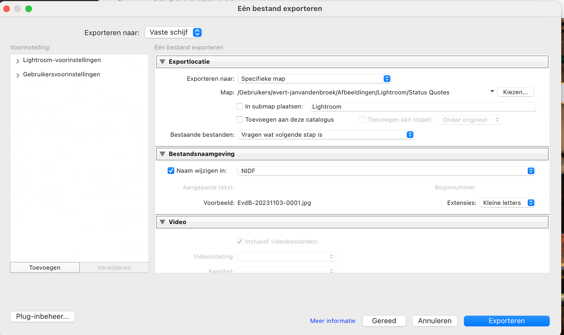Image resolution: width=564 pixels, height=335 pixels.
Task: Collapse the Bestandsnaamgeving section triangle
Action: (x=162, y=154)
